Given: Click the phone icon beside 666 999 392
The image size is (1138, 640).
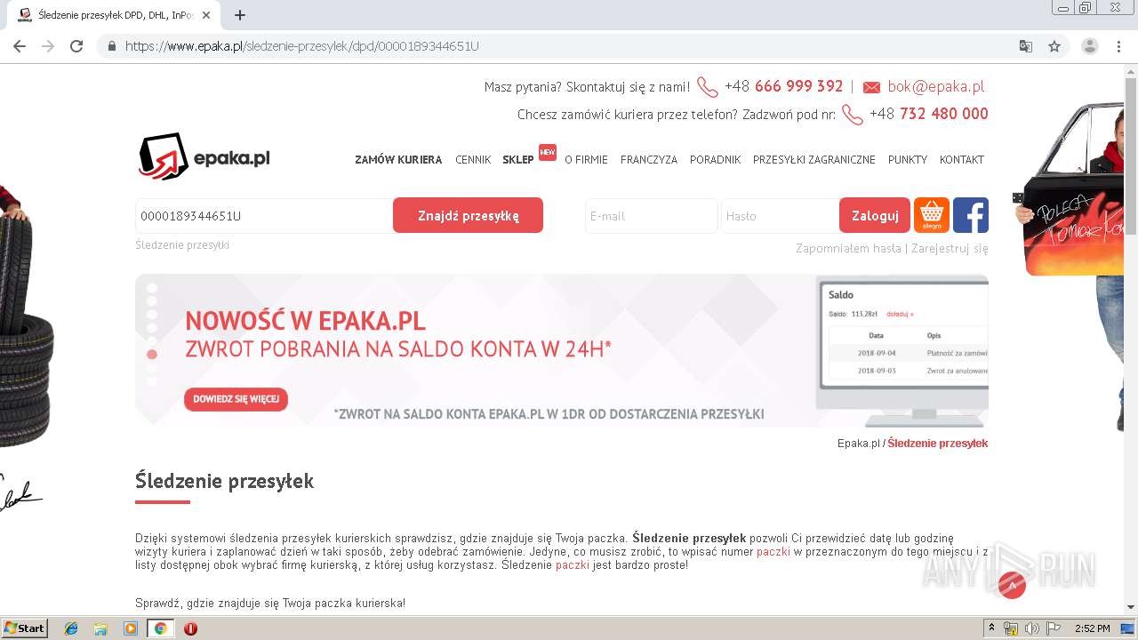Looking at the screenshot, I should (x=708, y=87).
